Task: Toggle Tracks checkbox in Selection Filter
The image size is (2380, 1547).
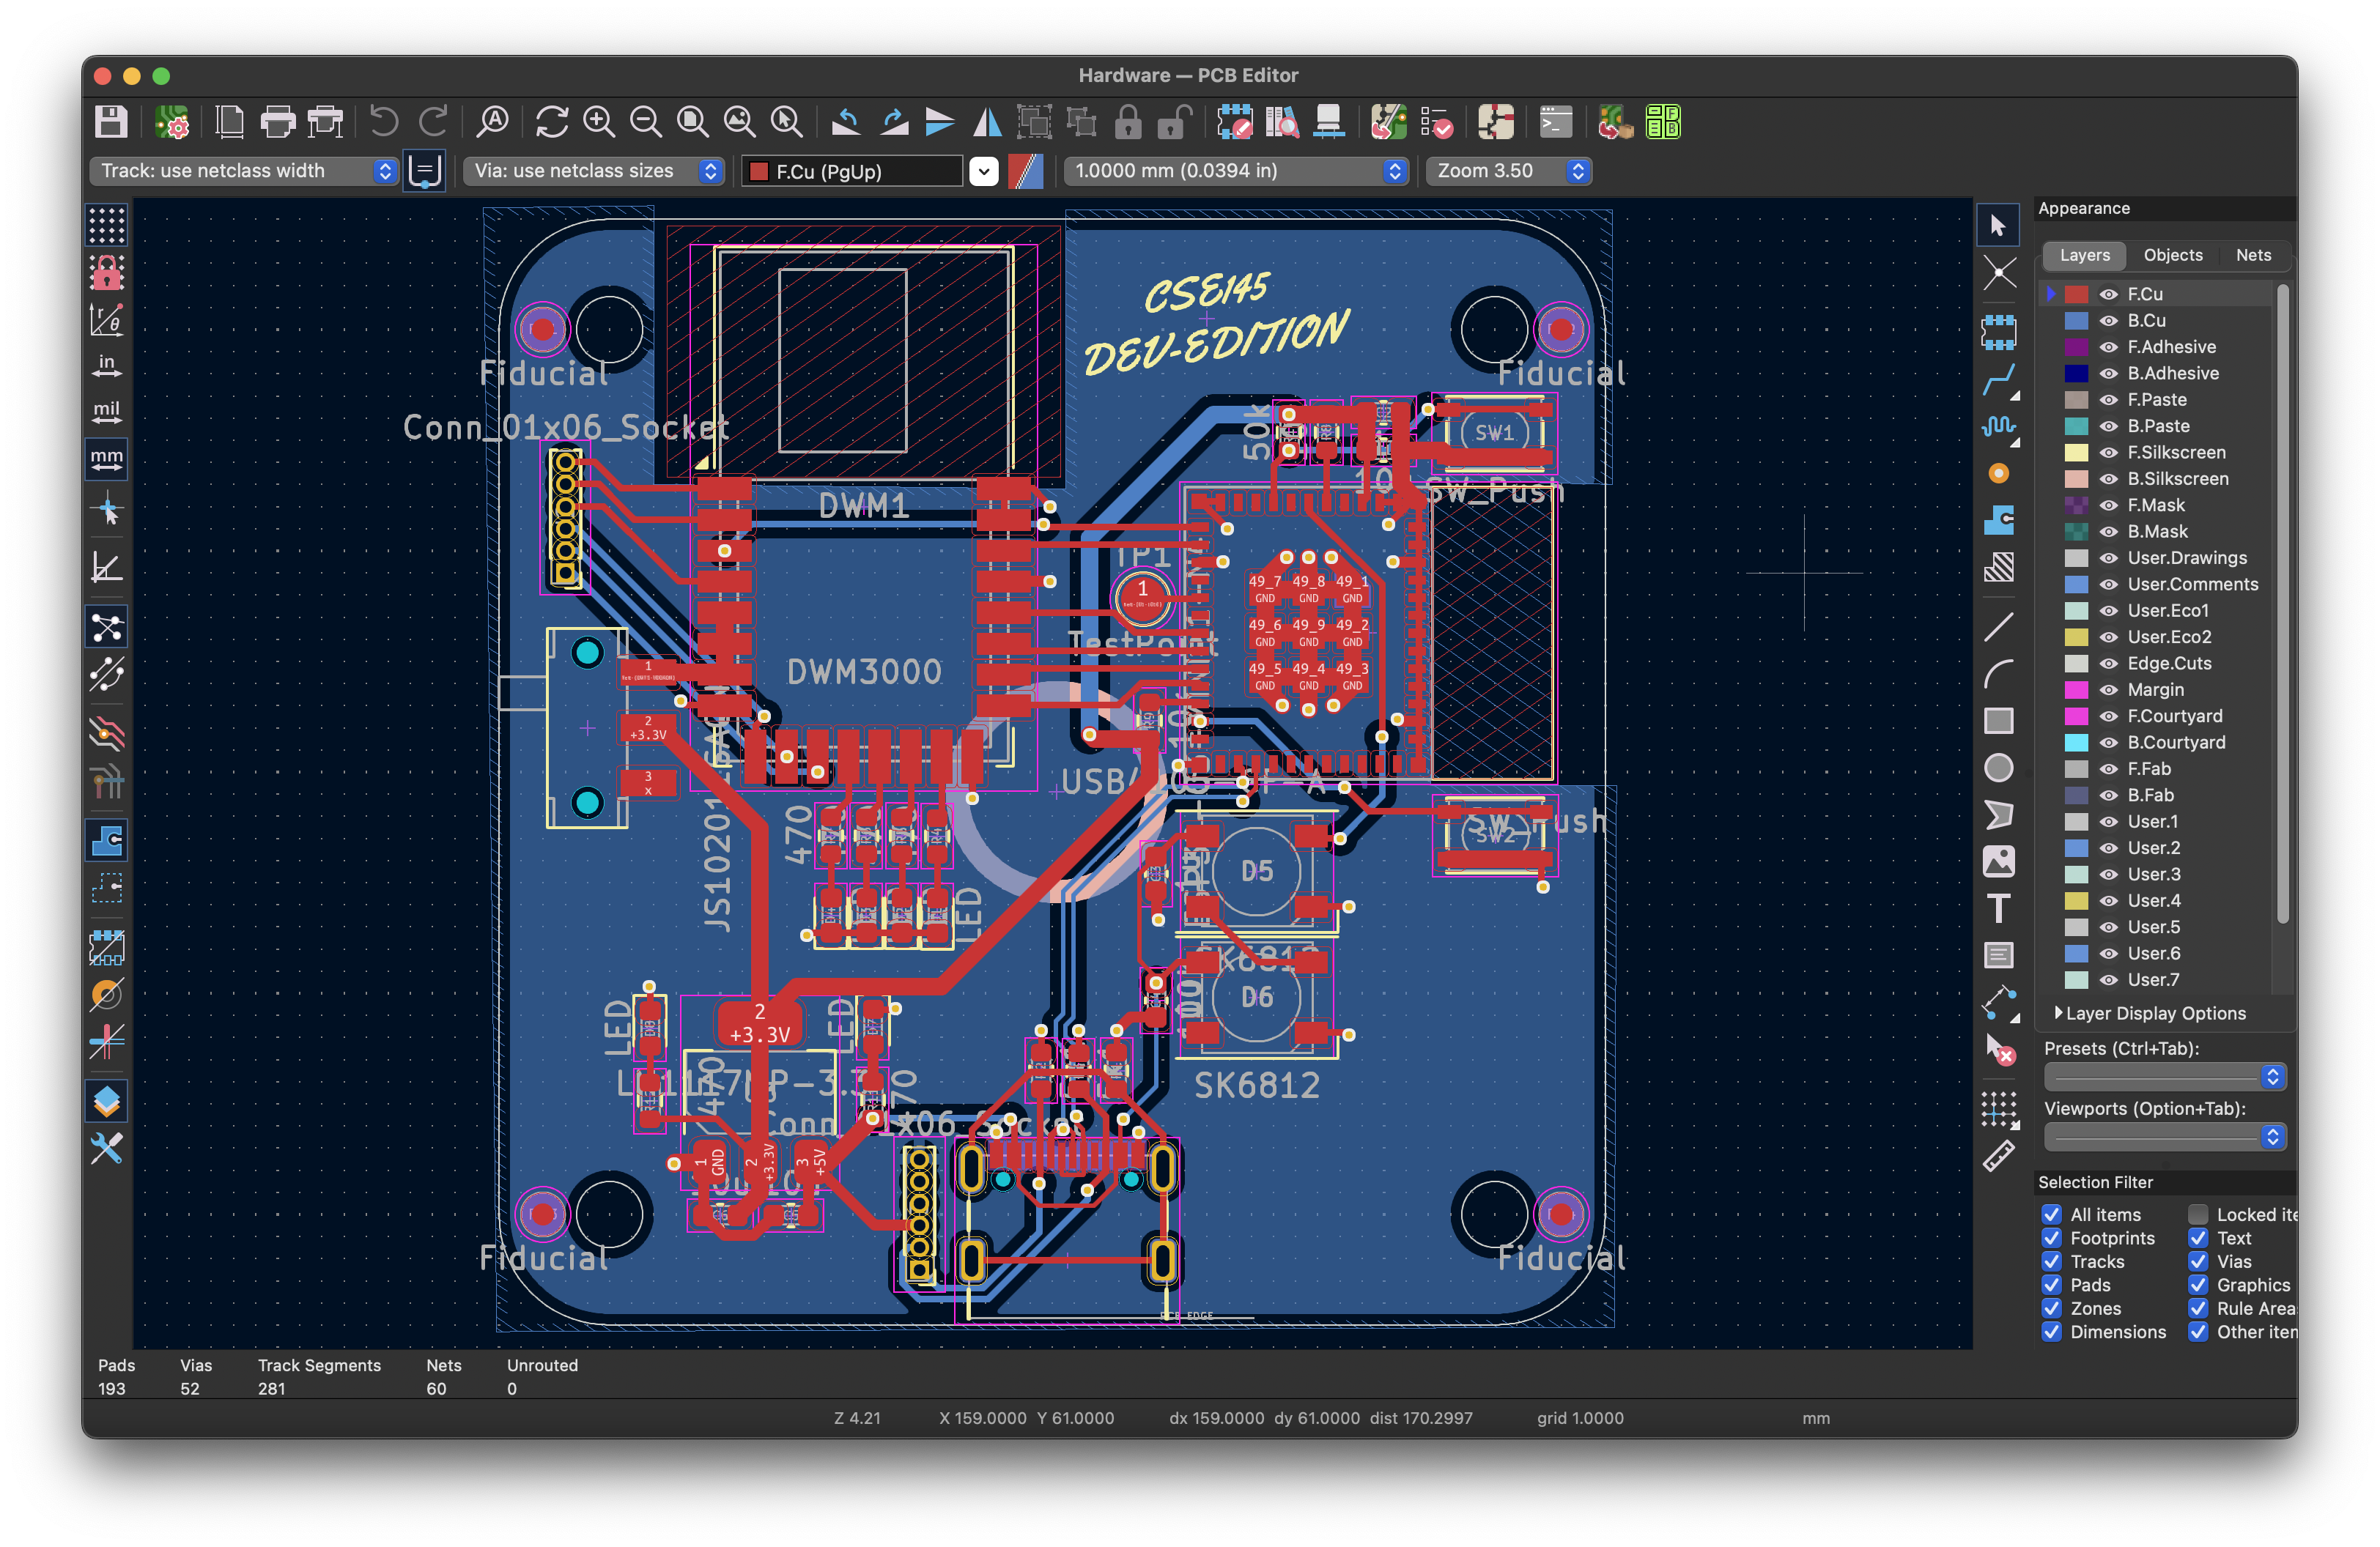Action: 2052,1261
